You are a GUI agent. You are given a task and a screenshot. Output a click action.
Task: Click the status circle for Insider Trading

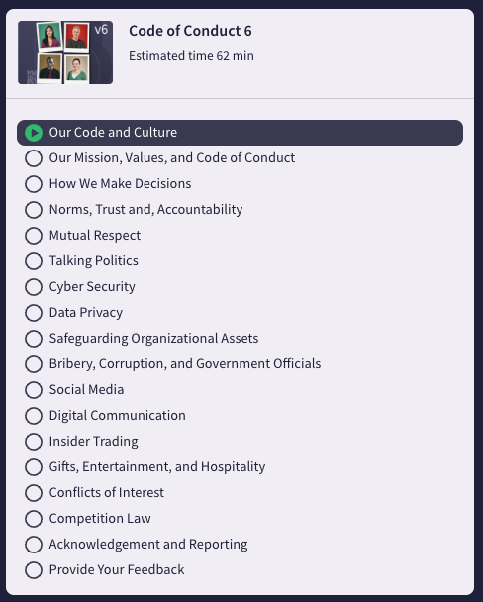(34, 442)
